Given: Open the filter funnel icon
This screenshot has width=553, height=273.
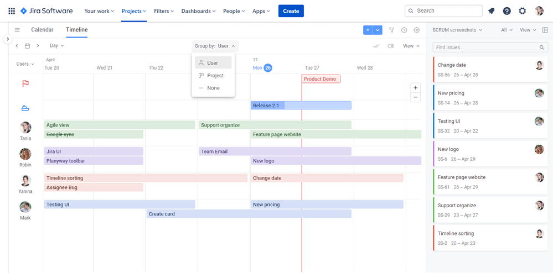Looking at the screenshot, I should click(391, 30).
